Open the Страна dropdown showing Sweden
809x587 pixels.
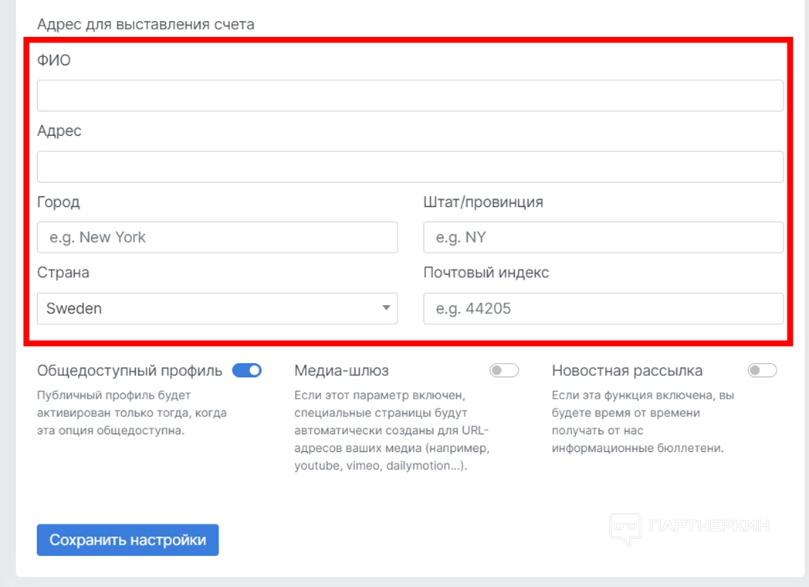click(217, 309)
